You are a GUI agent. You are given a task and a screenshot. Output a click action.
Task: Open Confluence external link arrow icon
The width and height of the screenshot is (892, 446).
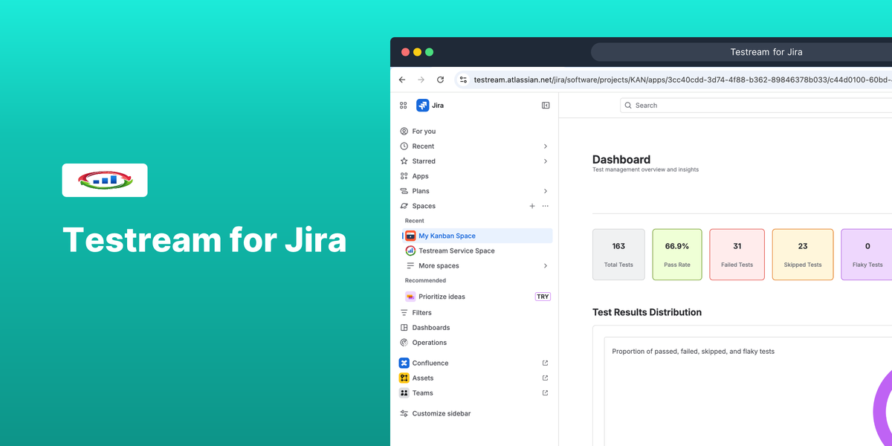coord(546,363)
